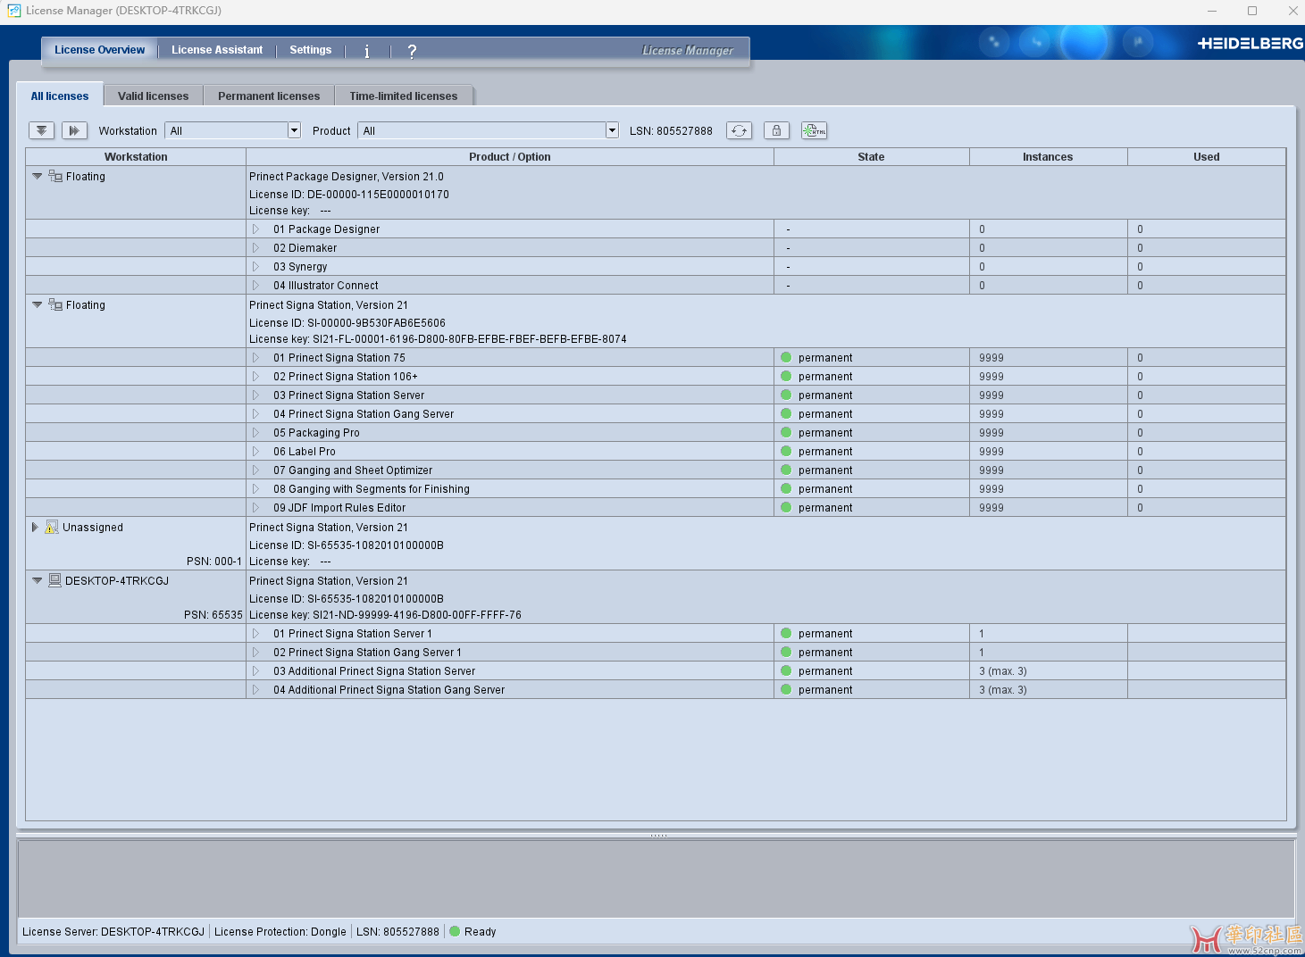Open the License Assistant menu
The height and width of the screenshot is (957, 1305).
click(x=217, y=50)
